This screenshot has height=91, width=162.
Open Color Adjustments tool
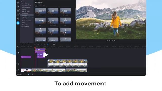point(27,6)
